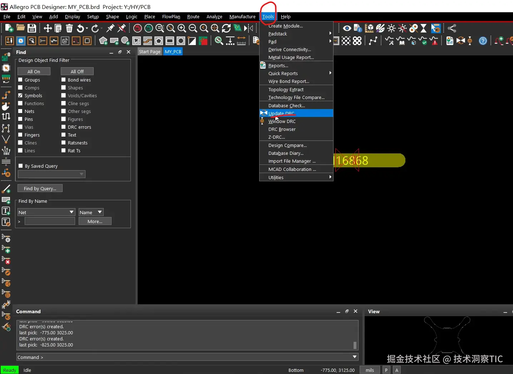Switch to the Start Page tab
The width and height of the screenshot is (513, 374).
click(149, 51)
